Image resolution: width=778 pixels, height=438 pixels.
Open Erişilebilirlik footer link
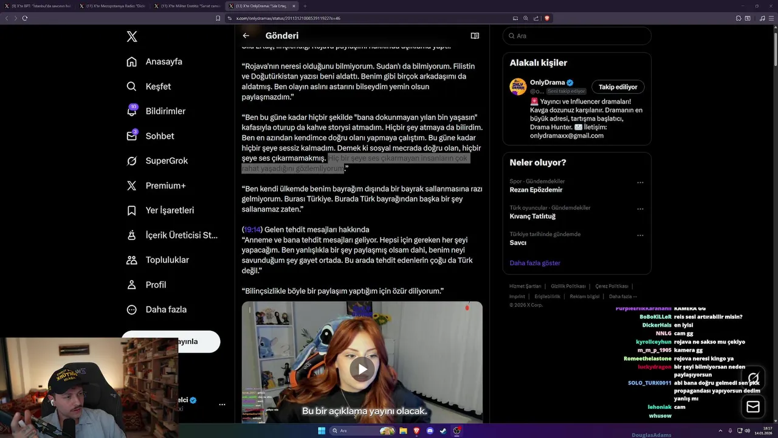[548, 296]
